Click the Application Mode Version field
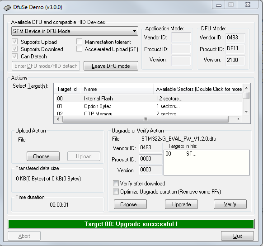The width and height of the screenshot is (263, 246). pyautogui.click(x=181, y=61)
